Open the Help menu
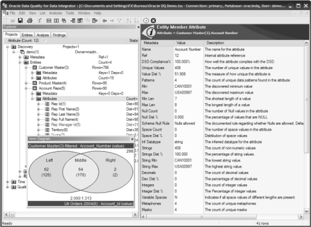The width and height of the screenshot is (311, 227). 97,13
